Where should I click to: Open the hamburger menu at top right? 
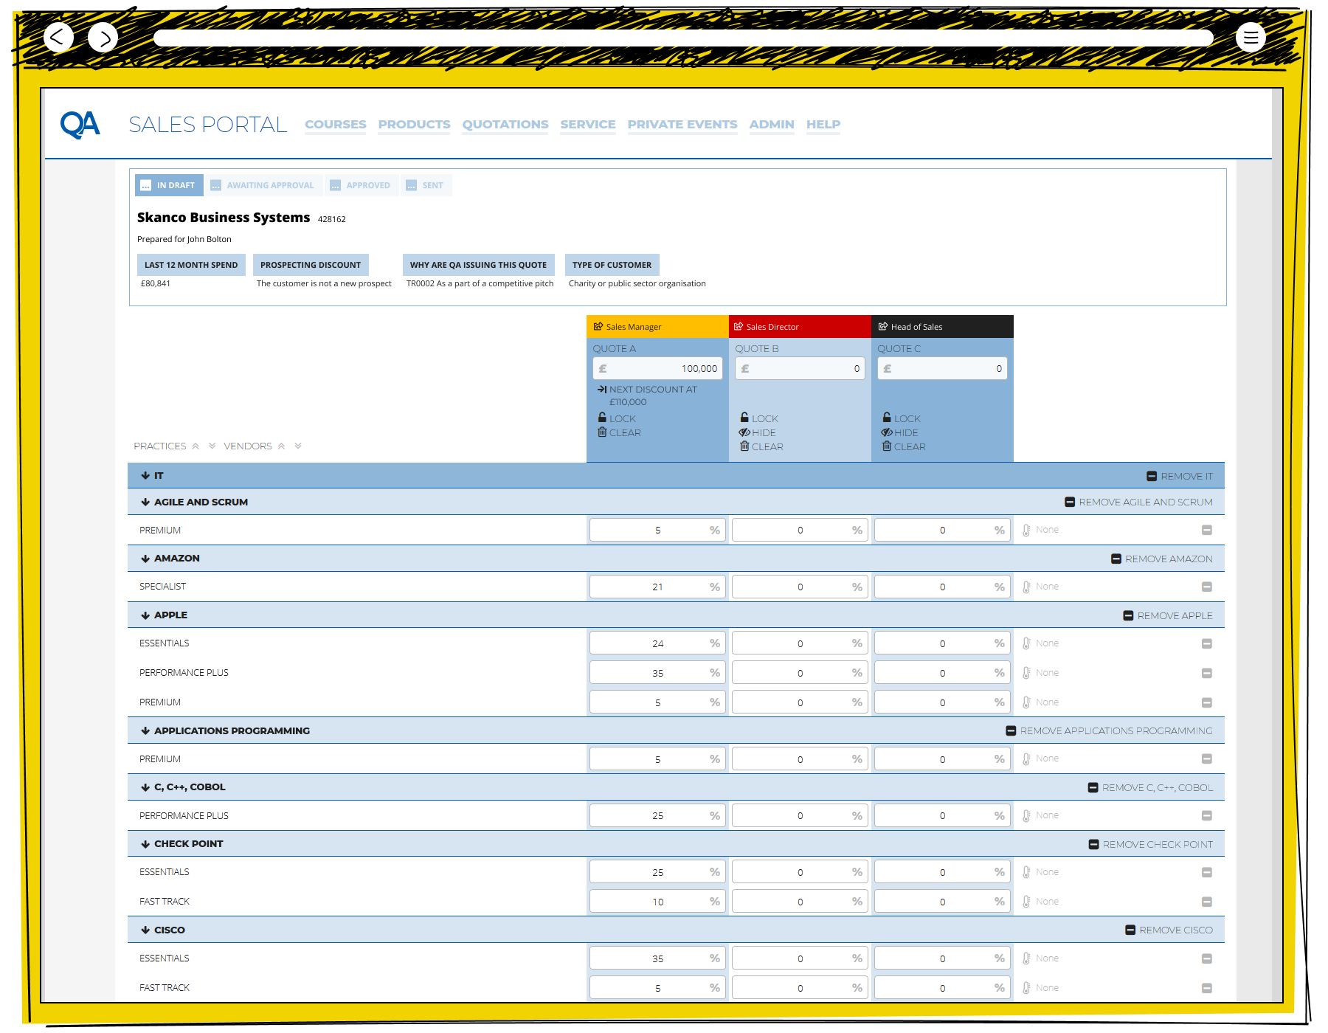coord(1251,37)
